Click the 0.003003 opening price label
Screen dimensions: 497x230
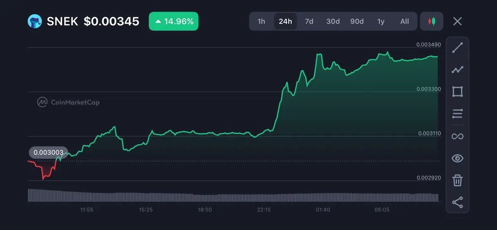[x=48, y=153]
